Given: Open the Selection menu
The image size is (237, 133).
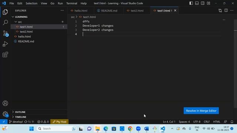Looking at the screenshot, I should (31, 3).
